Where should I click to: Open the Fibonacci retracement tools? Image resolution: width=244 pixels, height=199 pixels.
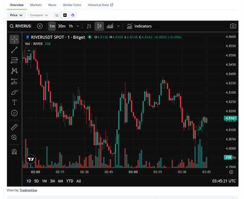pos(14,61)
